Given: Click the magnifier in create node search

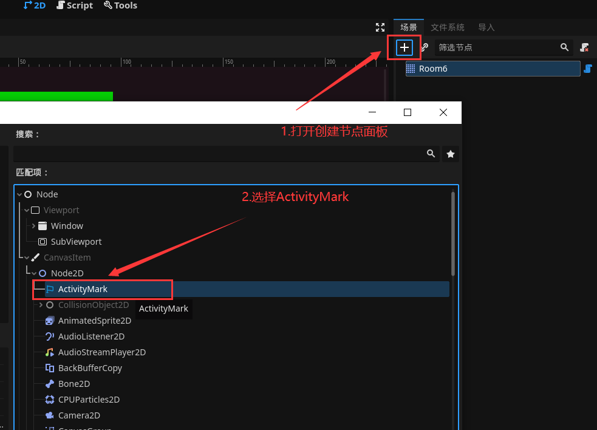Looking at the screenshot, I should tap(431, 154).
